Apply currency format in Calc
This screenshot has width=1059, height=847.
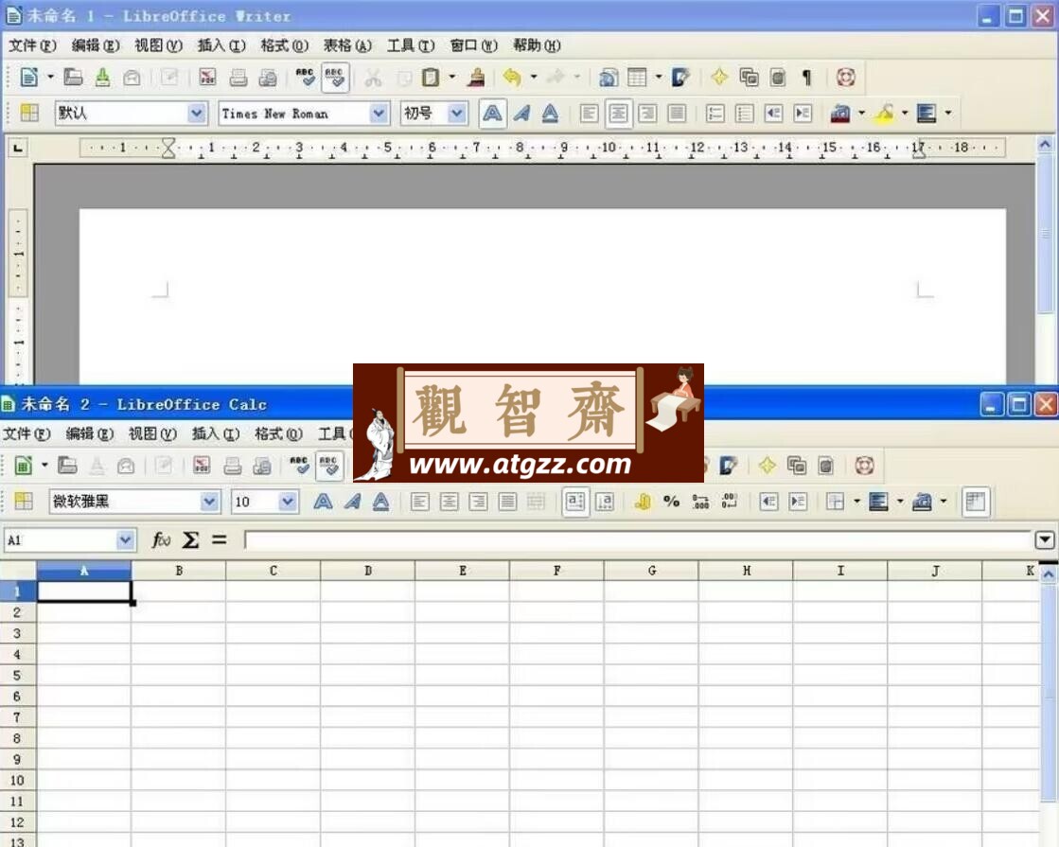[643, 502]
